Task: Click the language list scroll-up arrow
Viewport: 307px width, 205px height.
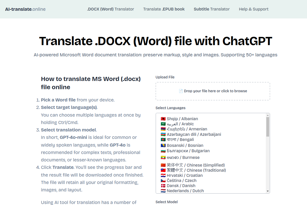Action: click(x=268, y=115)
